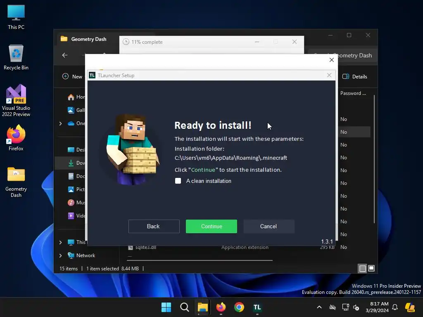Show hidden system tray icons
The height and width of the screenshot is (317, 423).
[319, 307]
